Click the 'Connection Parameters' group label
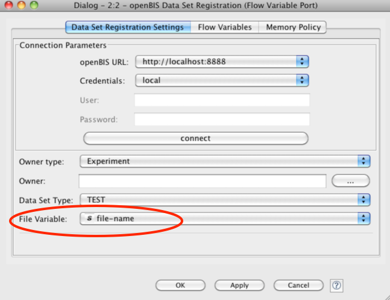The width and height of the screenshot is (390, 300). pos(63,45)
